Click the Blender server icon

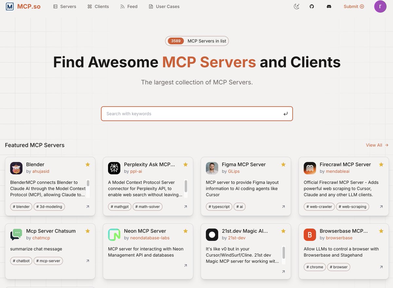pyautogui.click(x=16, y=168)
